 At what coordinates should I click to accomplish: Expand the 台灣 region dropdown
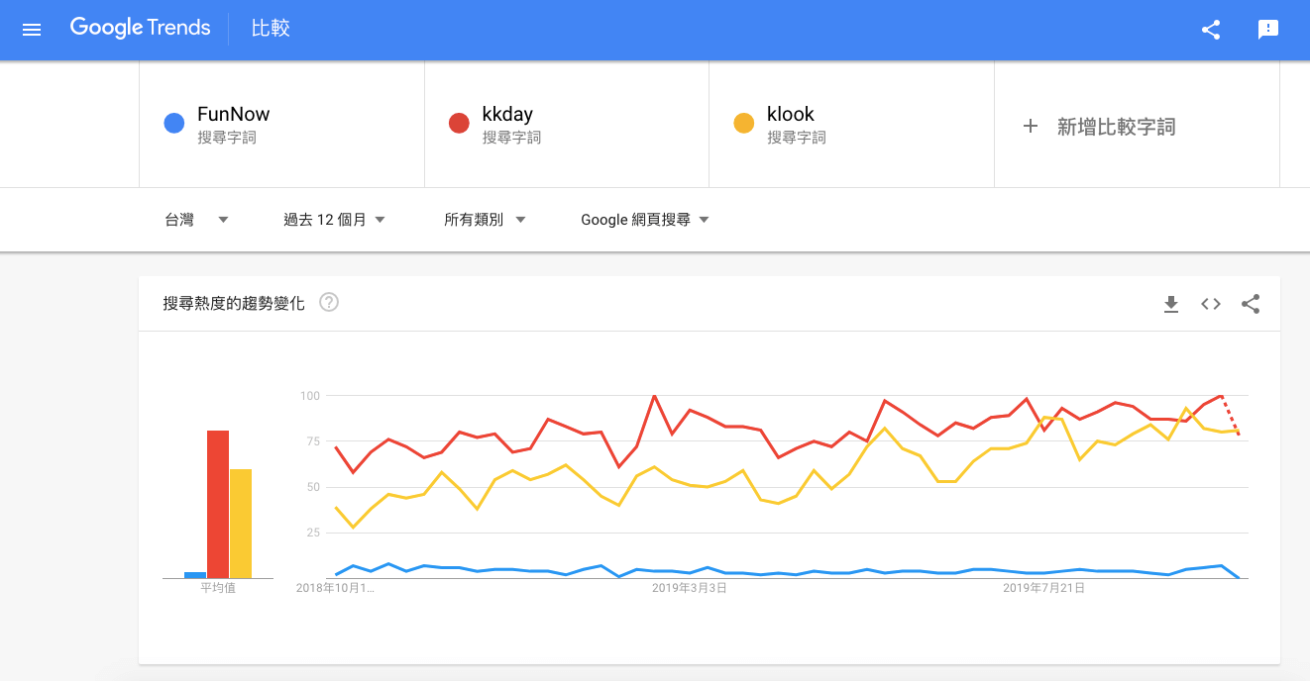[x=196, y=220]
